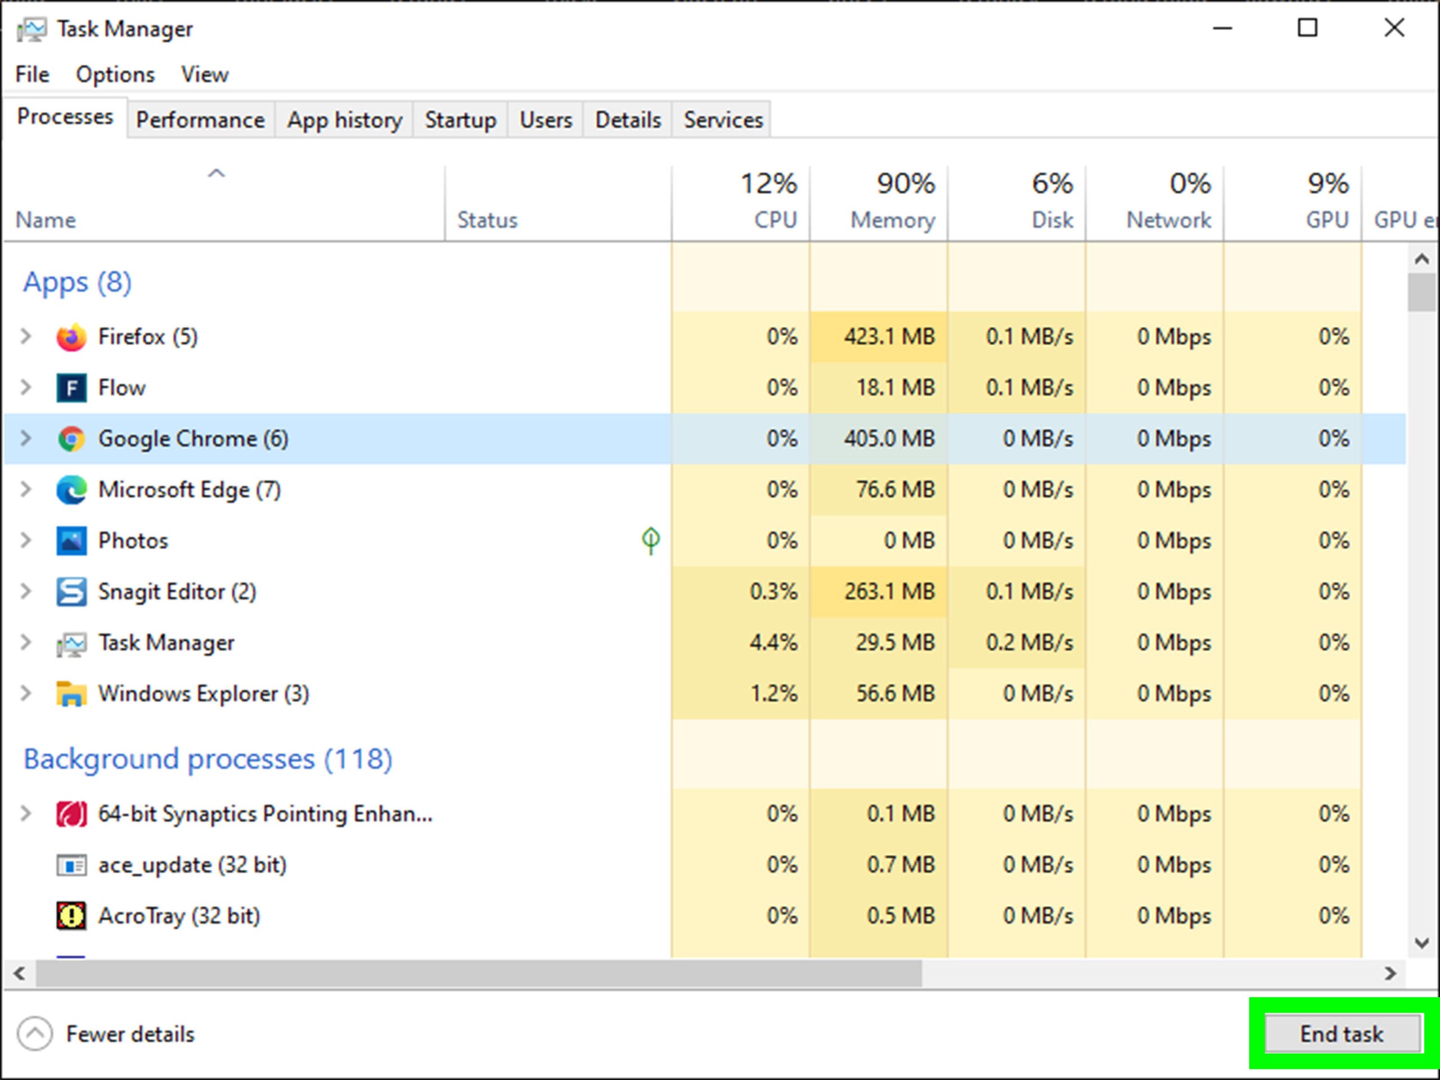
Task: Click the Synaptics Pointing Enhancements icon
Action: (x=71, y=814)
